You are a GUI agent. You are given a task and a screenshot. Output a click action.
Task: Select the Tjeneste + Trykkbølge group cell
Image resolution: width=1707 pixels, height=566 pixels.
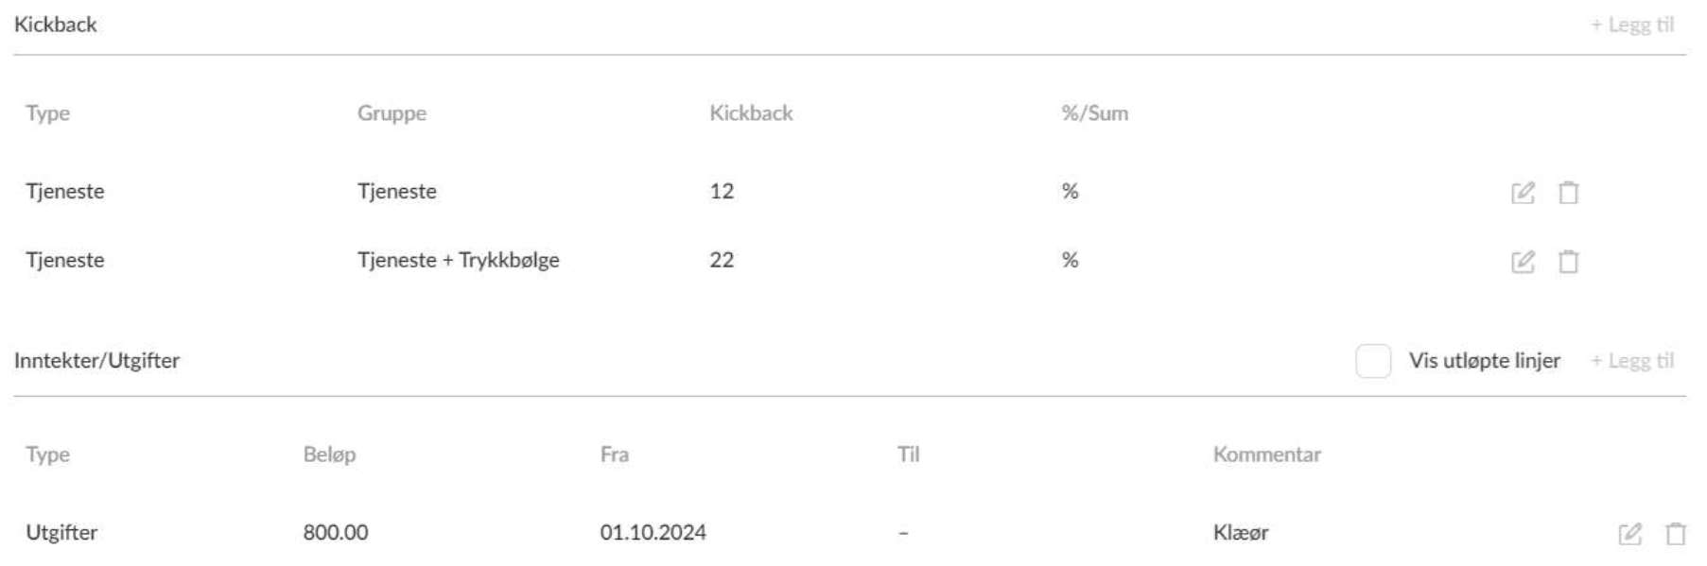tap(458, 260)
